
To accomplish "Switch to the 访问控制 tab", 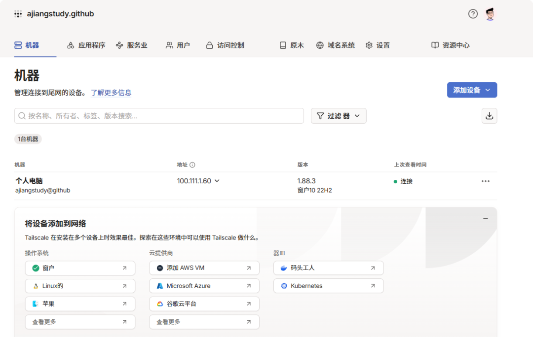I will (x=225, y=45).
